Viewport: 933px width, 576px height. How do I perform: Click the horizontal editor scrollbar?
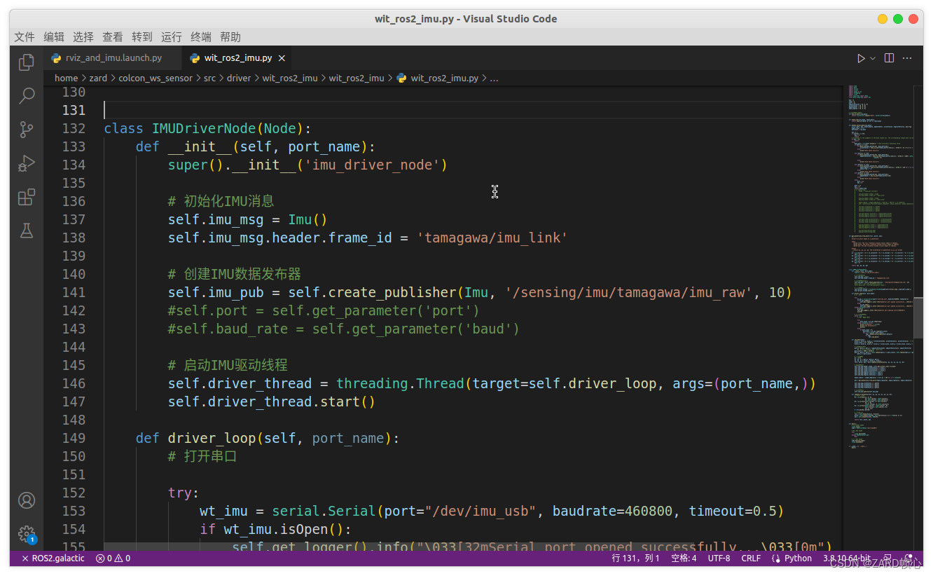coord(399,545)
